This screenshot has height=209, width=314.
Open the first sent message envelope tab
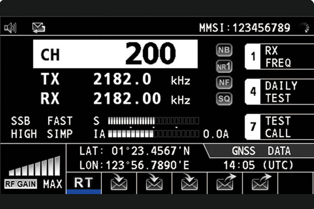click(225, 183)
